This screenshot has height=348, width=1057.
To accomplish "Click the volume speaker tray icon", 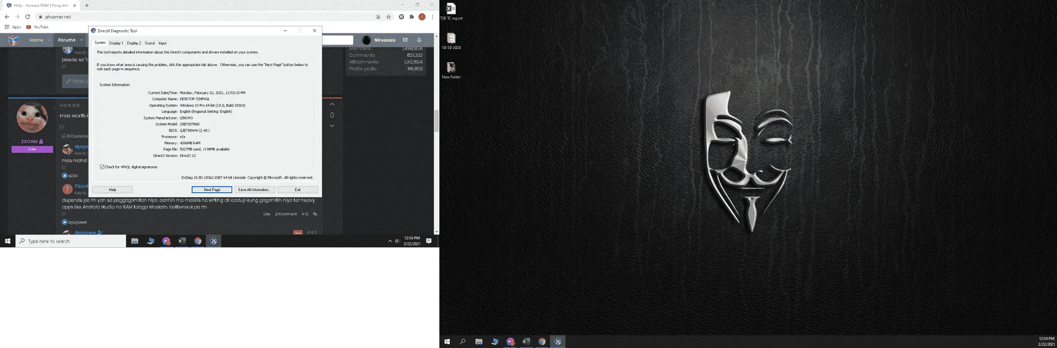I will point(397,241).
